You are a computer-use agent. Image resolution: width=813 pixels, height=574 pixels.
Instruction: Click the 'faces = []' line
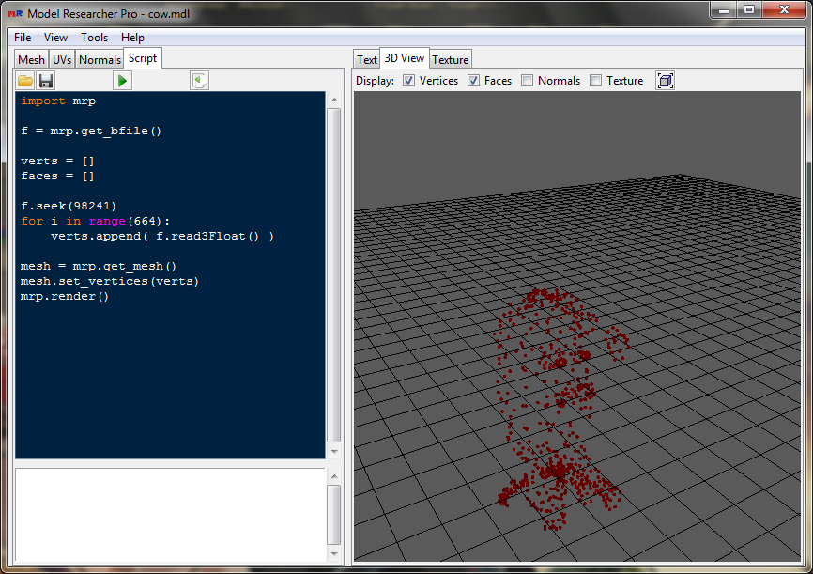click(57, 176)
